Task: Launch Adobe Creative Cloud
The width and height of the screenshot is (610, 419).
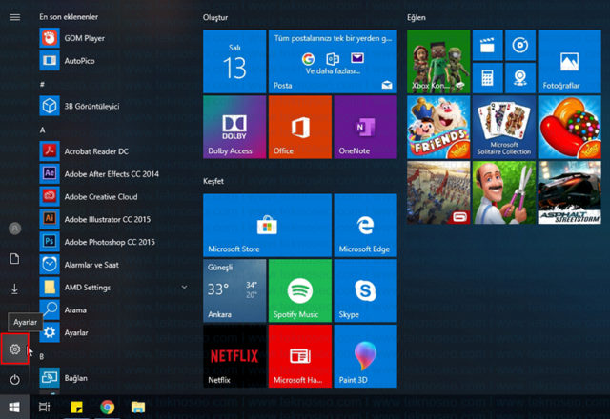Action: [112, 196]
